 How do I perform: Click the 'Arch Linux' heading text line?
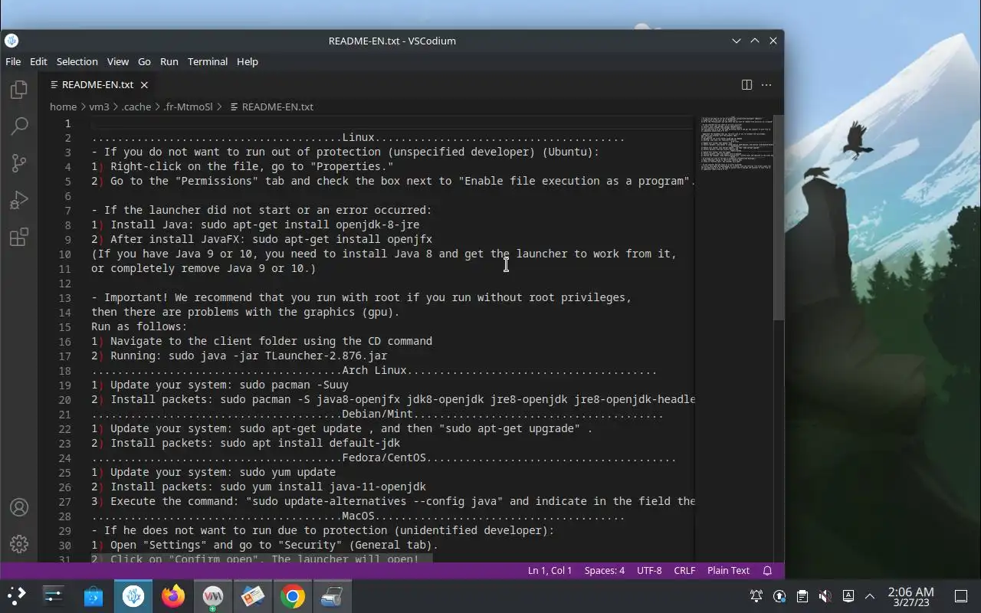pyautogui.click(x=374, y=371)
